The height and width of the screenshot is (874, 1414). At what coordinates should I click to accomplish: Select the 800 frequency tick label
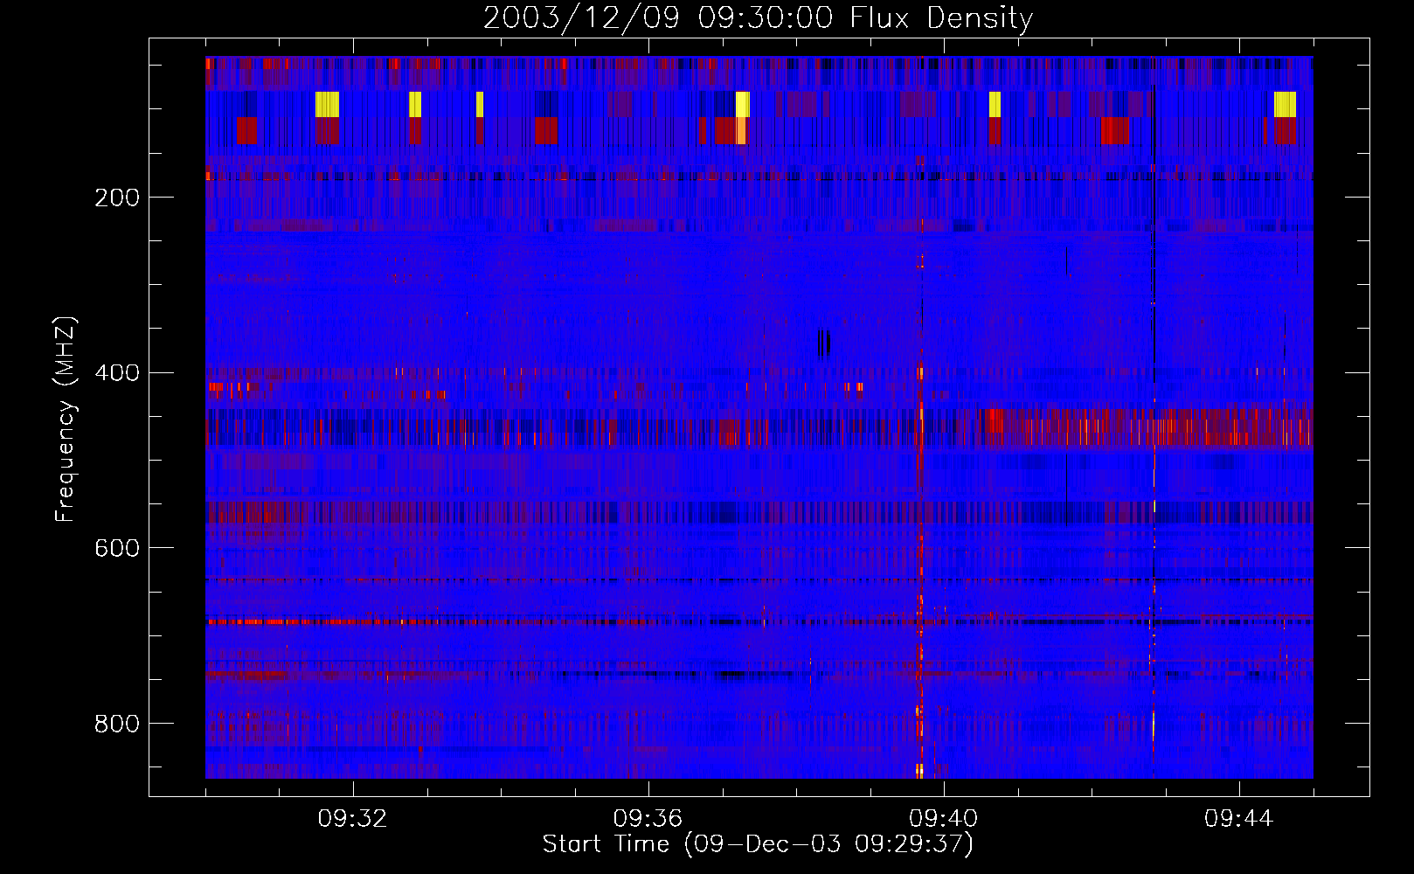(x=117, y=724)
